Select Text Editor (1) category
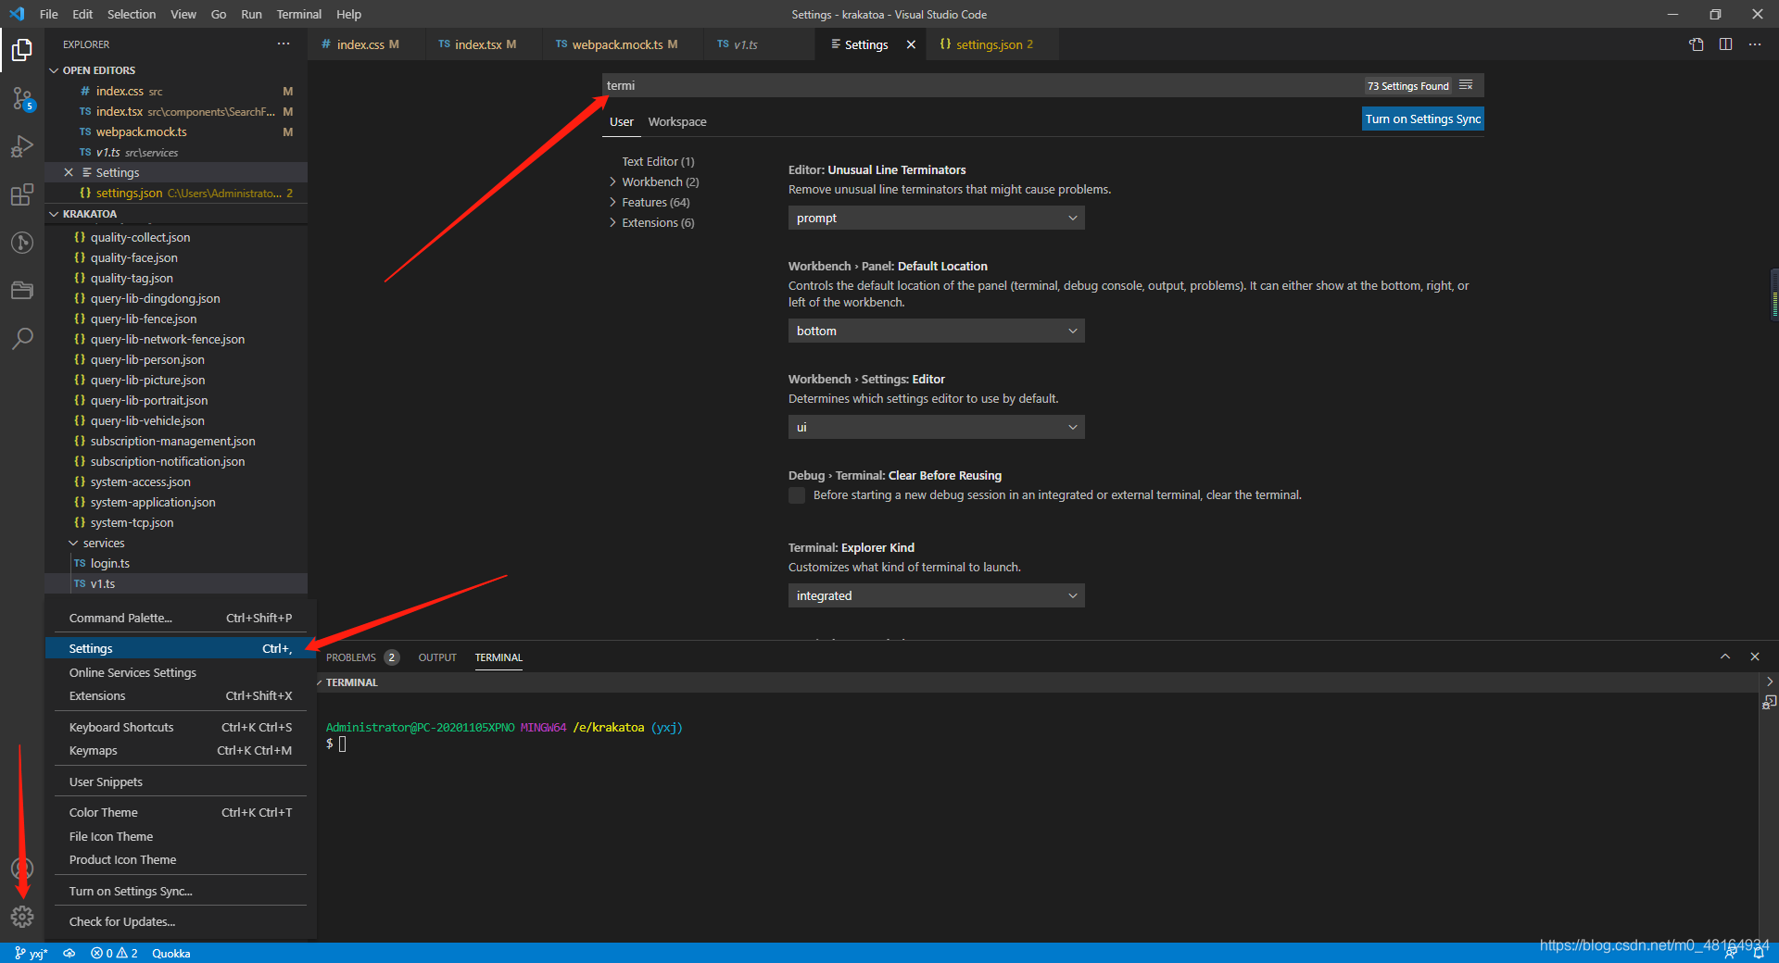 click(658, 161)
